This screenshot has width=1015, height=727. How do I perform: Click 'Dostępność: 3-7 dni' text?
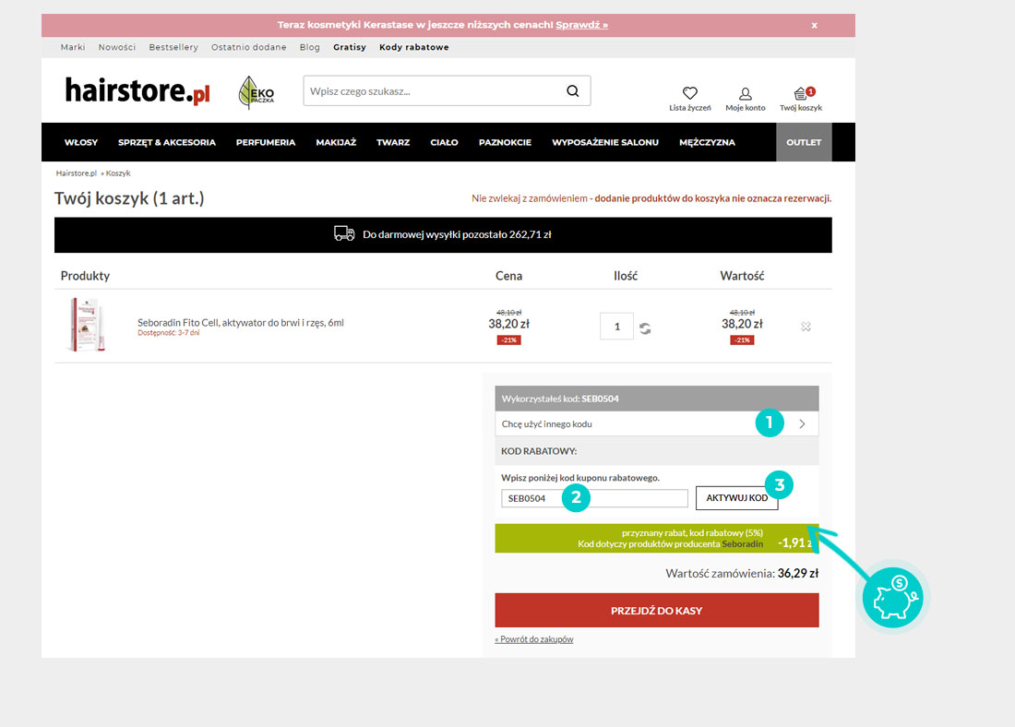[168, 333]
